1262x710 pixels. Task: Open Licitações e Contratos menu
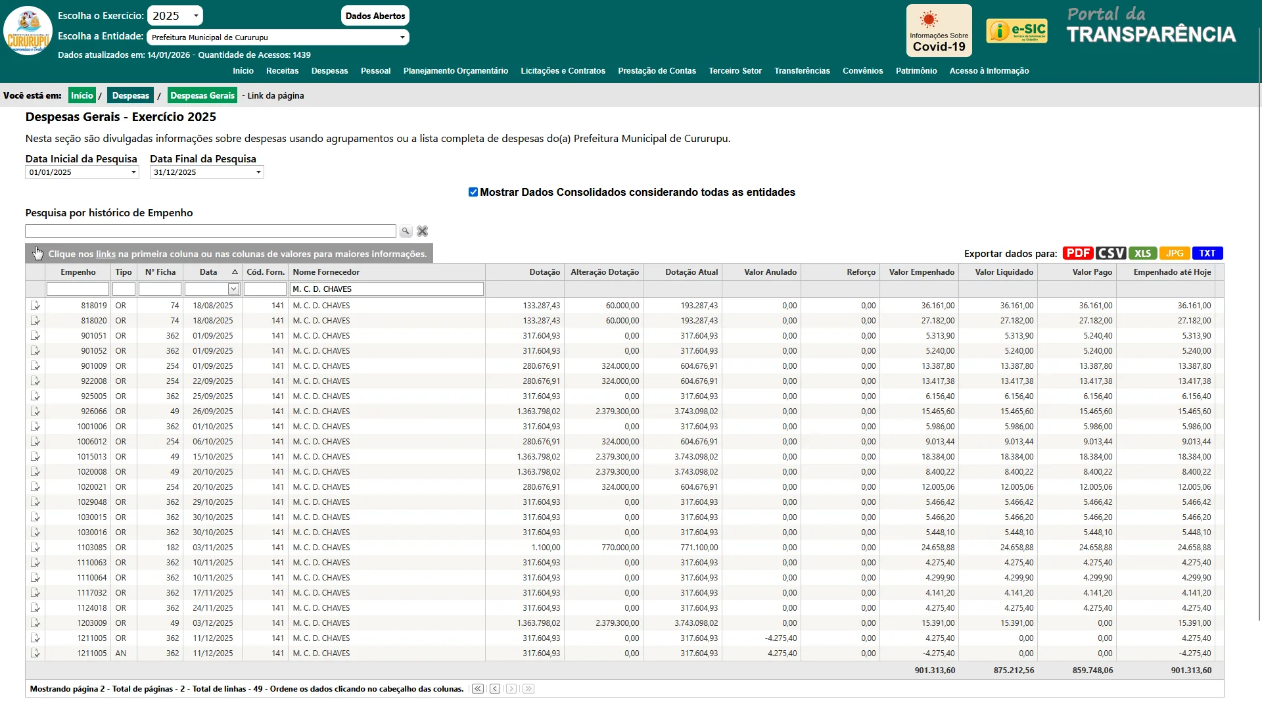[563, 71]
